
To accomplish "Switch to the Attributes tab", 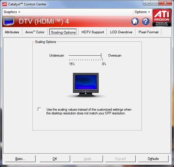I will tap(12, 32).
